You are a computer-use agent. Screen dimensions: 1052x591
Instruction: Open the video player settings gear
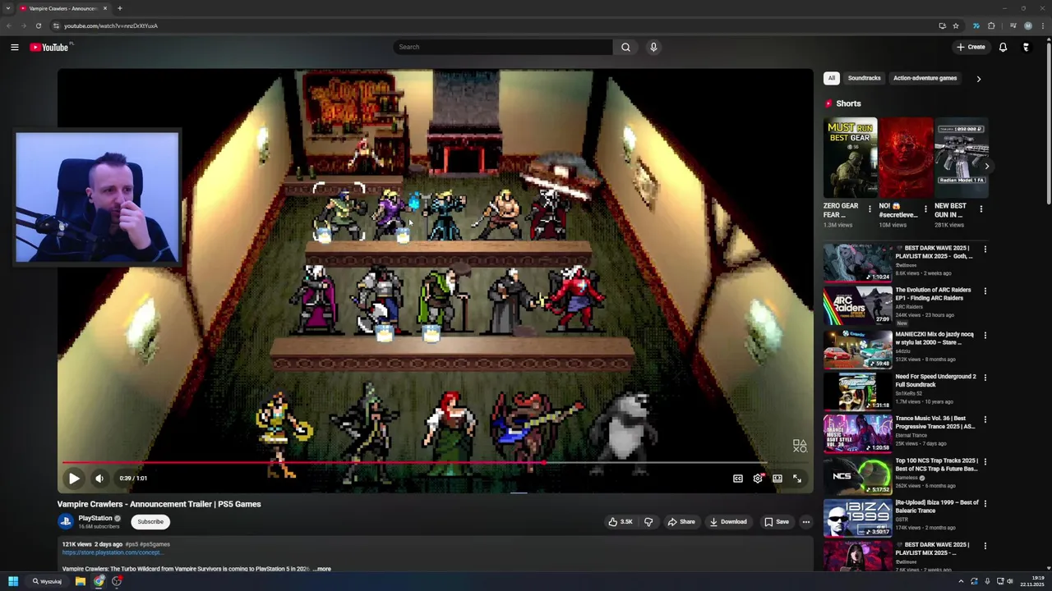pos(758,479)
